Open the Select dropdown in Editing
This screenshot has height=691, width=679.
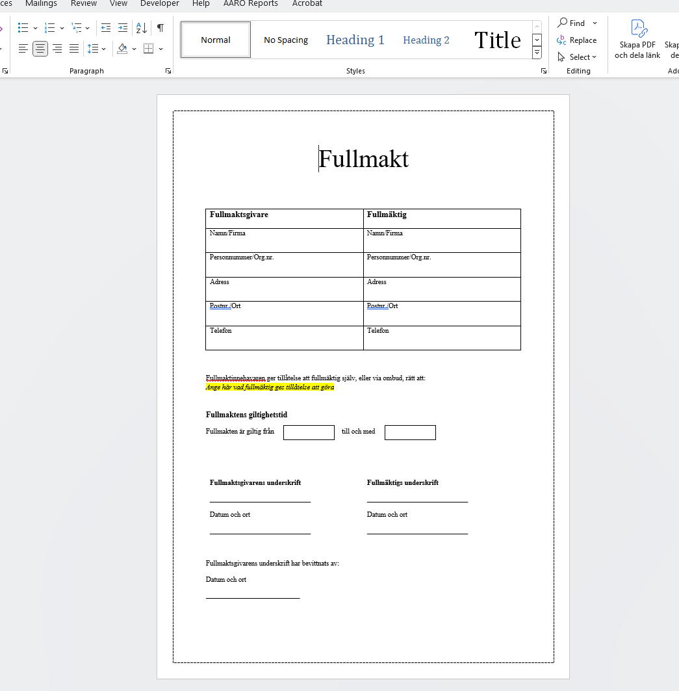click(x=576, y=57)
